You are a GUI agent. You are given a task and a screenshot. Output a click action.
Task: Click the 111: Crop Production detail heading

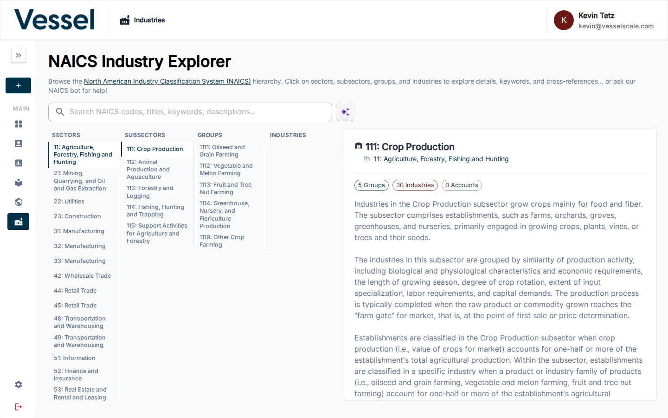(x=410, y=147)
